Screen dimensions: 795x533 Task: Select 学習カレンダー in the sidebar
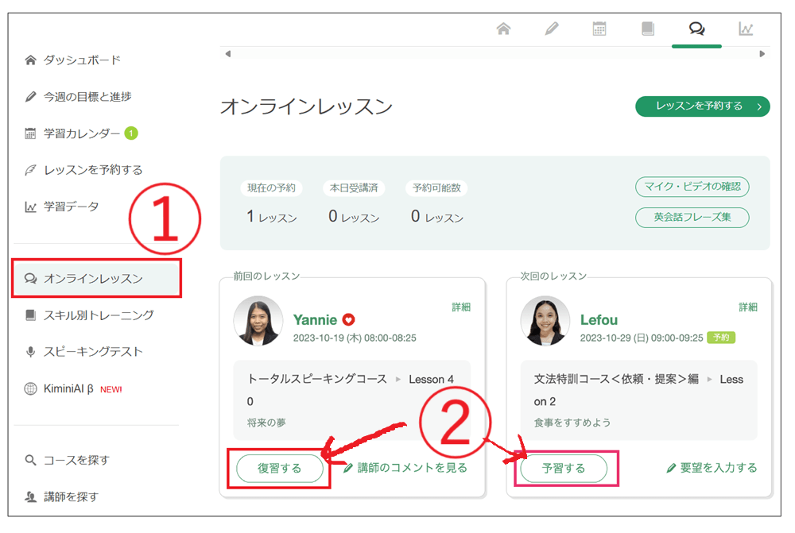(x=82, y=133)
